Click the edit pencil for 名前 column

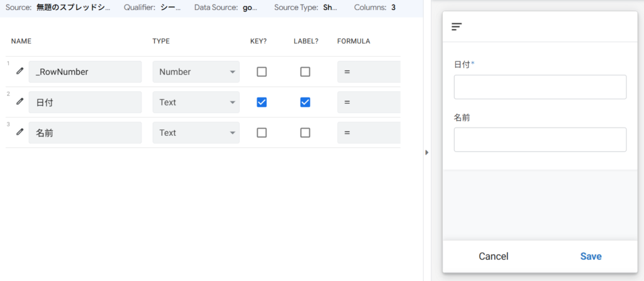tap(19, 132)
